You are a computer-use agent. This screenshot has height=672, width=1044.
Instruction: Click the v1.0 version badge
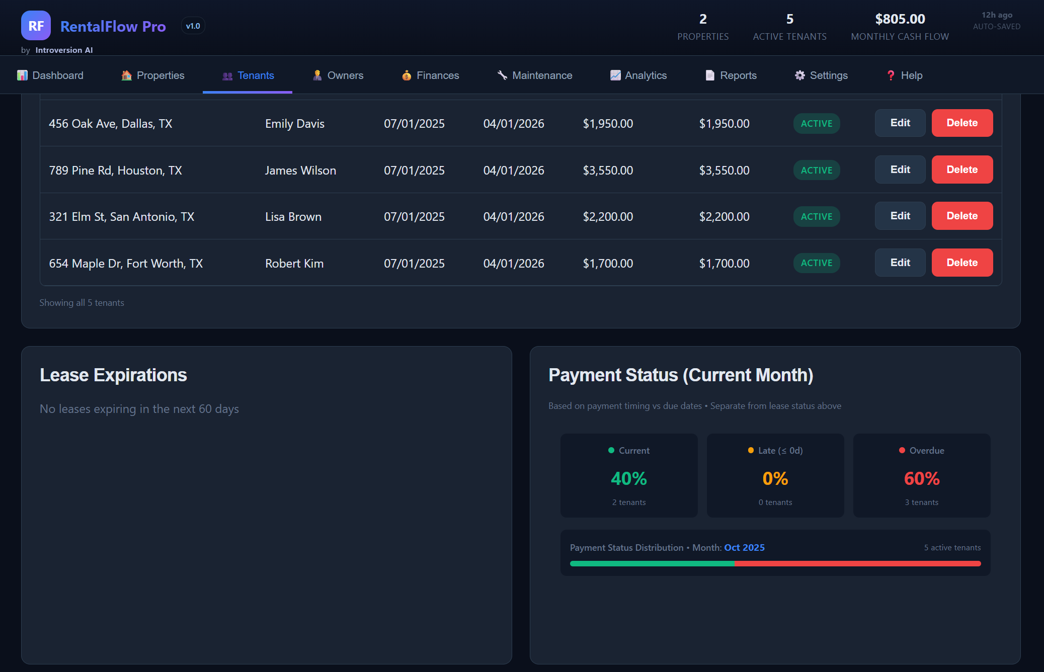coord(193,26)
